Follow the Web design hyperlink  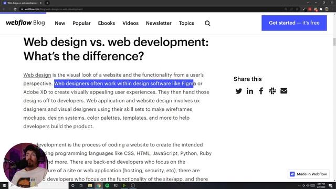[37, 75]
